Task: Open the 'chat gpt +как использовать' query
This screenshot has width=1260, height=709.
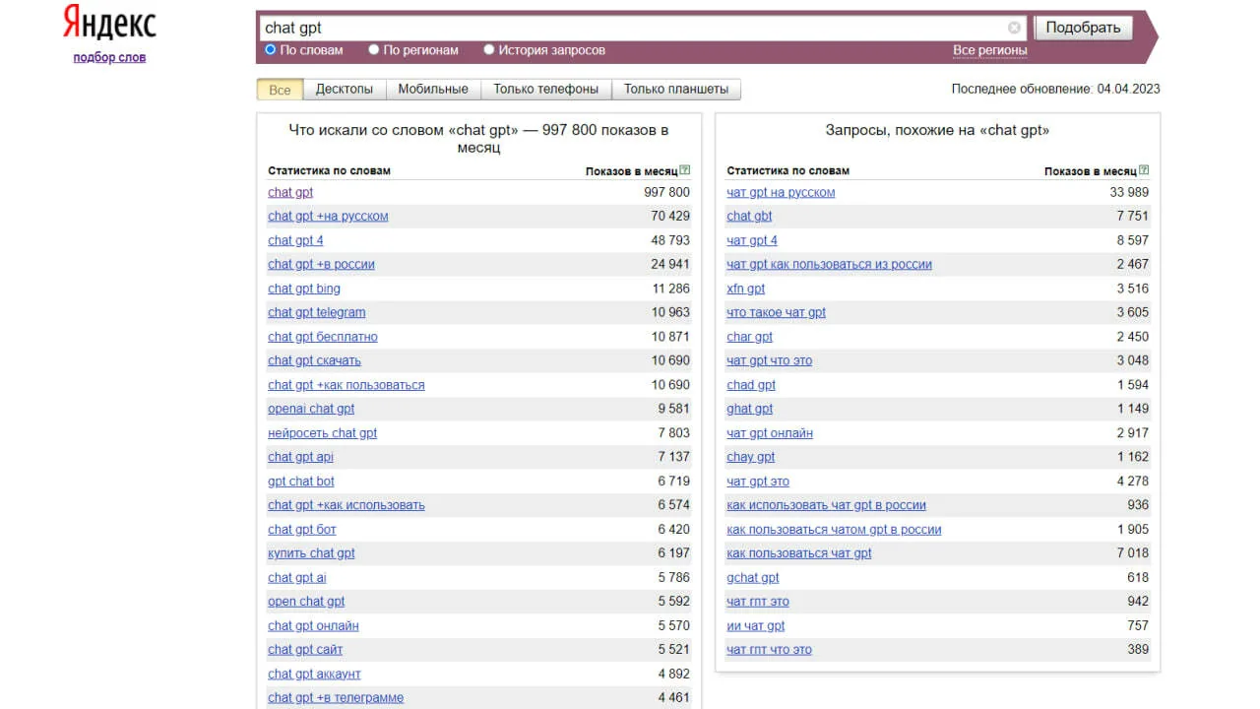Action: tap(346, 505)
